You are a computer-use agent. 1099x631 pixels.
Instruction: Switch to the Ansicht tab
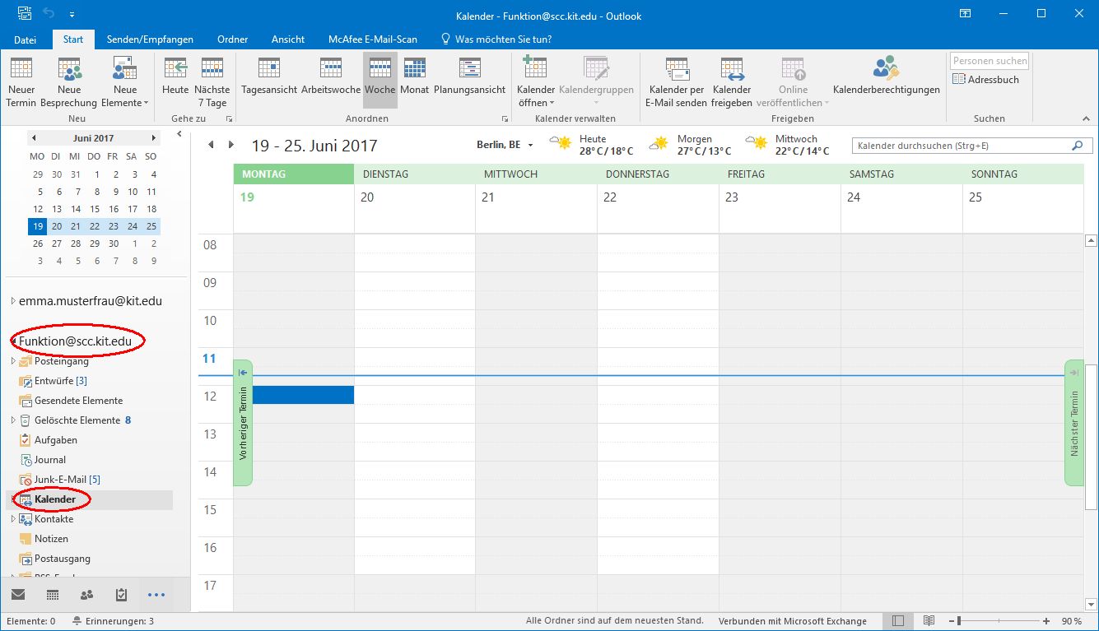288,39
